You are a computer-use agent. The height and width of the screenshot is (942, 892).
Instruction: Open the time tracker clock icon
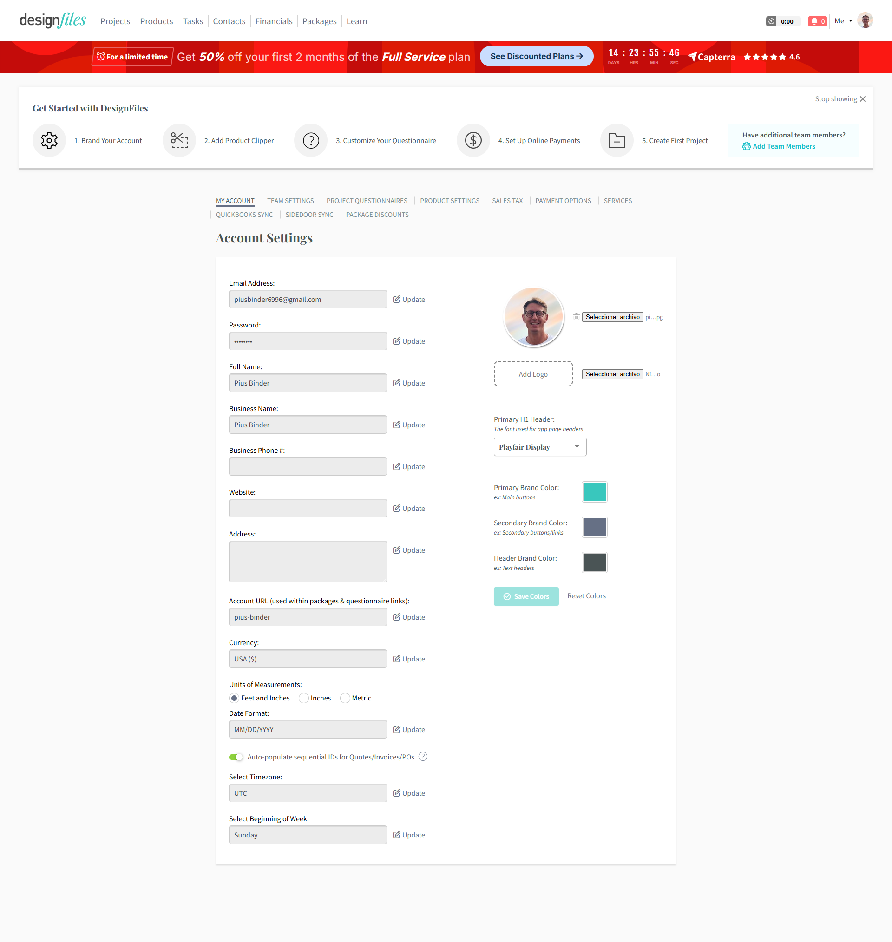[x=771, y=21]
